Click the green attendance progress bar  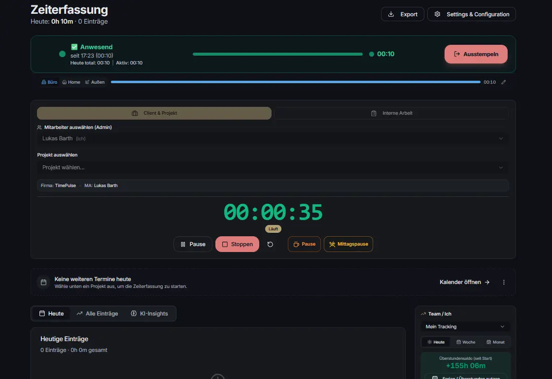click(278, 54)
